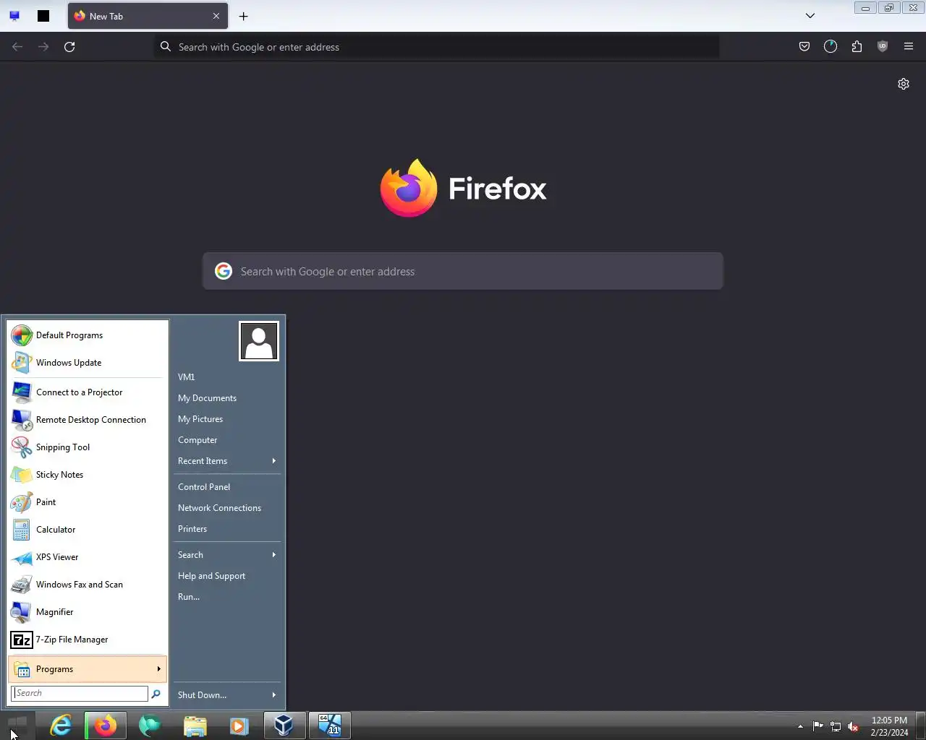Open the Snipping Tool
This screenshot has width=926, height=740.
pos(88,447)
